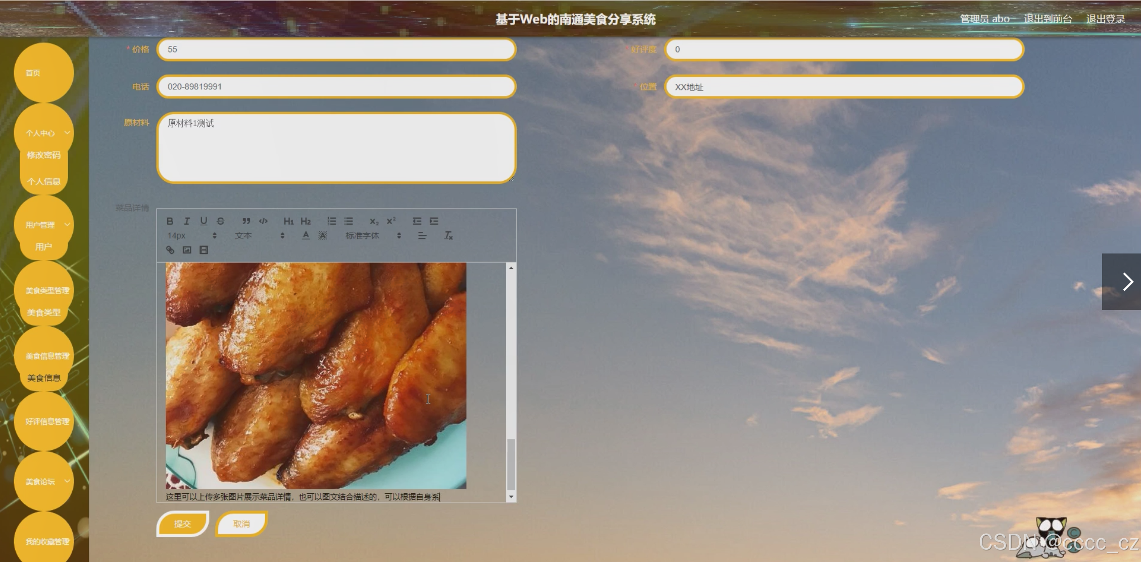
Task: Click the 退出登录 logout link
Action: point(1105,19)
